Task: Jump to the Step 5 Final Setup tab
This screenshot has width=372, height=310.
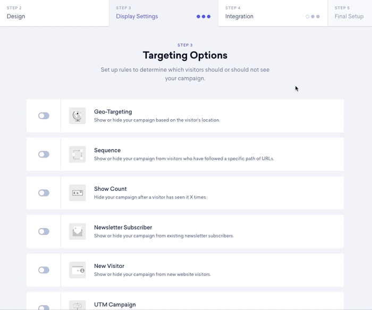Action: (x=349, y=13)
